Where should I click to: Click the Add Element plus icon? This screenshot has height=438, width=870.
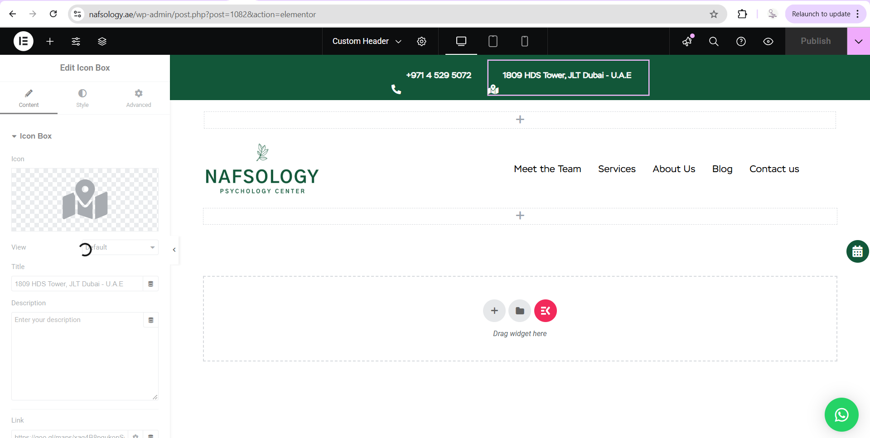coord(50,41)
